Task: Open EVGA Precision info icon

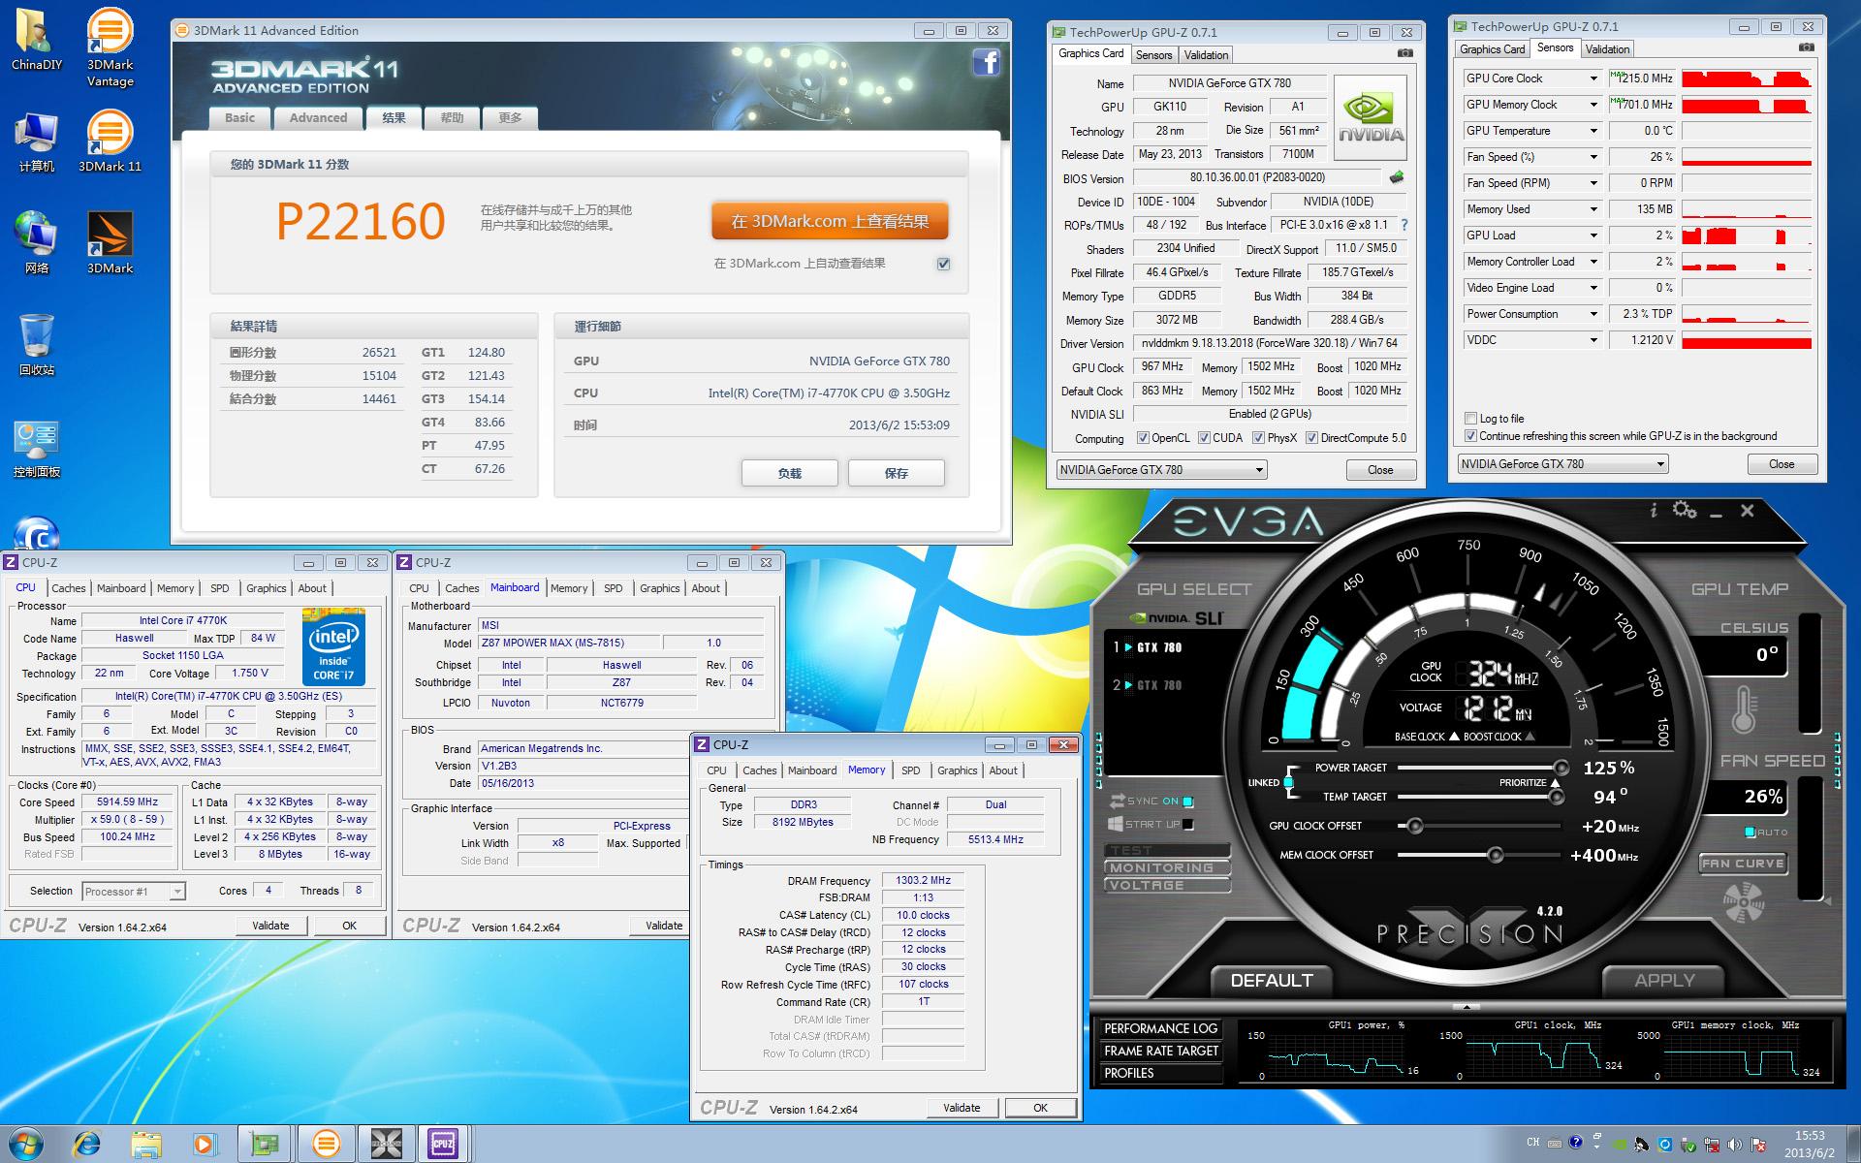Action: click(x=1654, y=510)
